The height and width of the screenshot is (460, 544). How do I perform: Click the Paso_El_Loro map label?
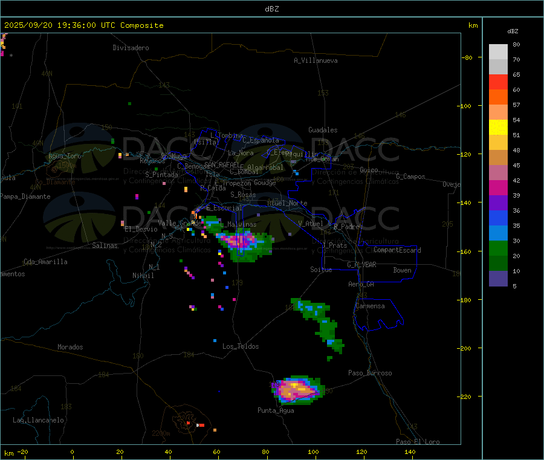pyautogui.click(x=418, y=442)
